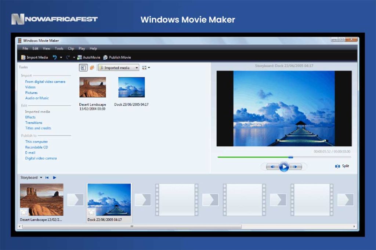Image resolution: width=376 pixels, height=250 pixels.
Task: Click the effects star on Dock clip
Action: pos(91,212)
